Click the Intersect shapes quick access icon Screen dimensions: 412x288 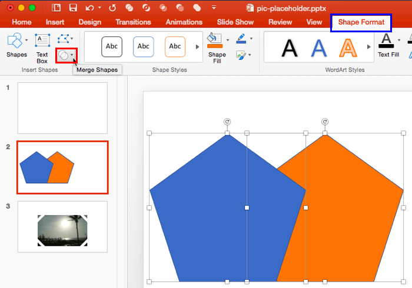(163, 8)
